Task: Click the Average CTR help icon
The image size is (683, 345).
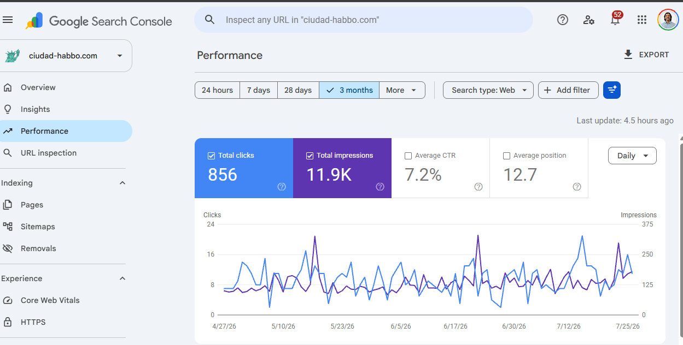Action: coord(478,187)
